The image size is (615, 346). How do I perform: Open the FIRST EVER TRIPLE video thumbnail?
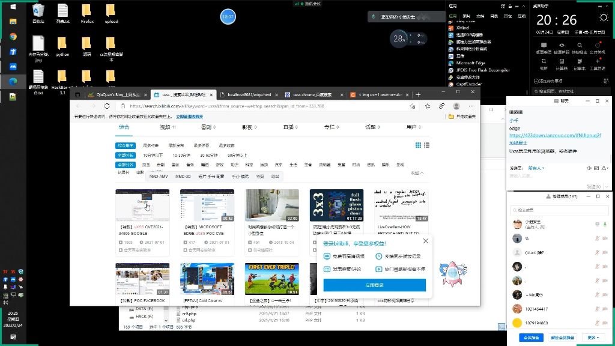pyautogui.click(x=272, y=279)
